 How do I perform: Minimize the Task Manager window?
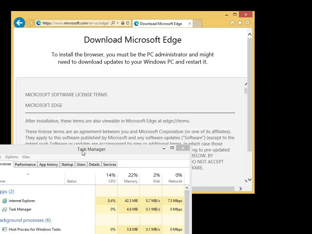pyautogui.click(x=164, y=148)
